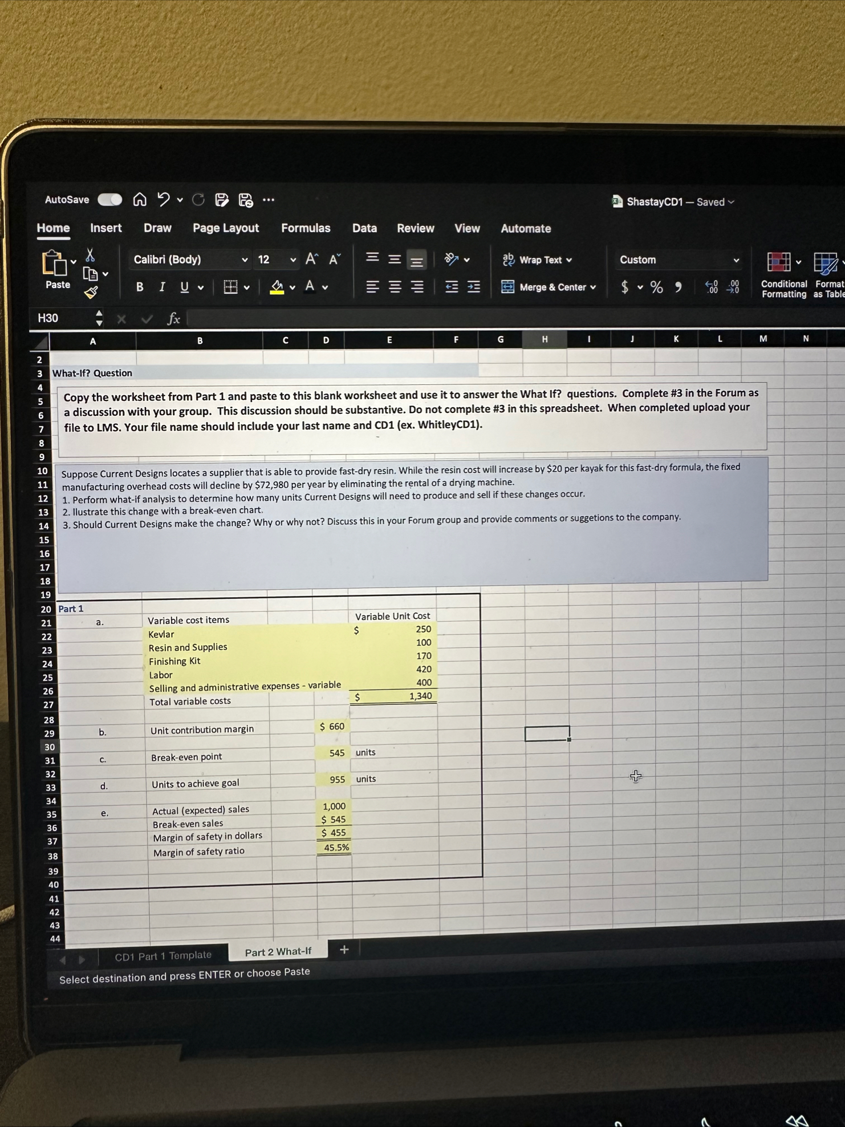
Task: Expand the Paste options arrow
Action: 74,262
